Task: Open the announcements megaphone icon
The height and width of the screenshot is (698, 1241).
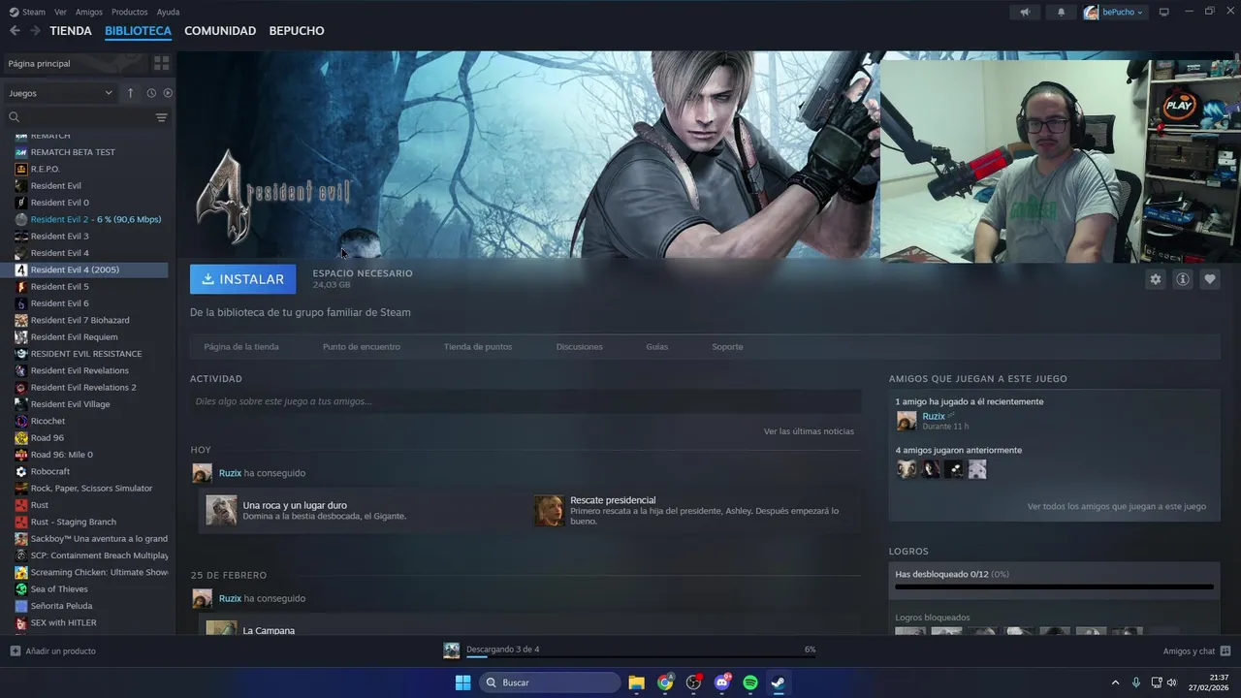Action: [1025, 12]
